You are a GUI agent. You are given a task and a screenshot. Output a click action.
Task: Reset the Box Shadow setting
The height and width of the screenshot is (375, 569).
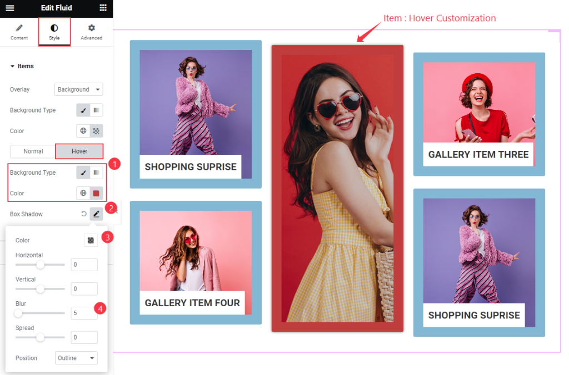(84, 214)
